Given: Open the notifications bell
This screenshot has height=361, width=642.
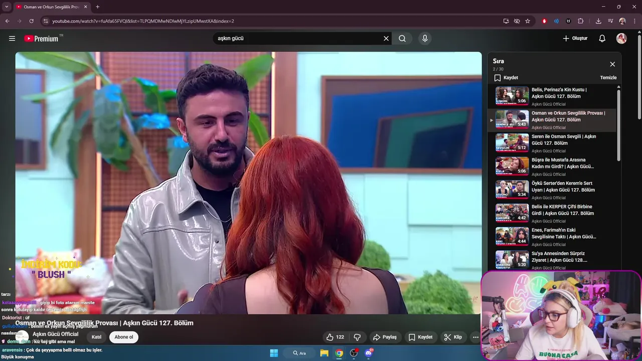Looking at the screenshot, I should 602,39.
